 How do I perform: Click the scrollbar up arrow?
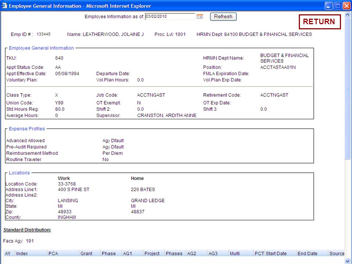(x=347, y=15)
